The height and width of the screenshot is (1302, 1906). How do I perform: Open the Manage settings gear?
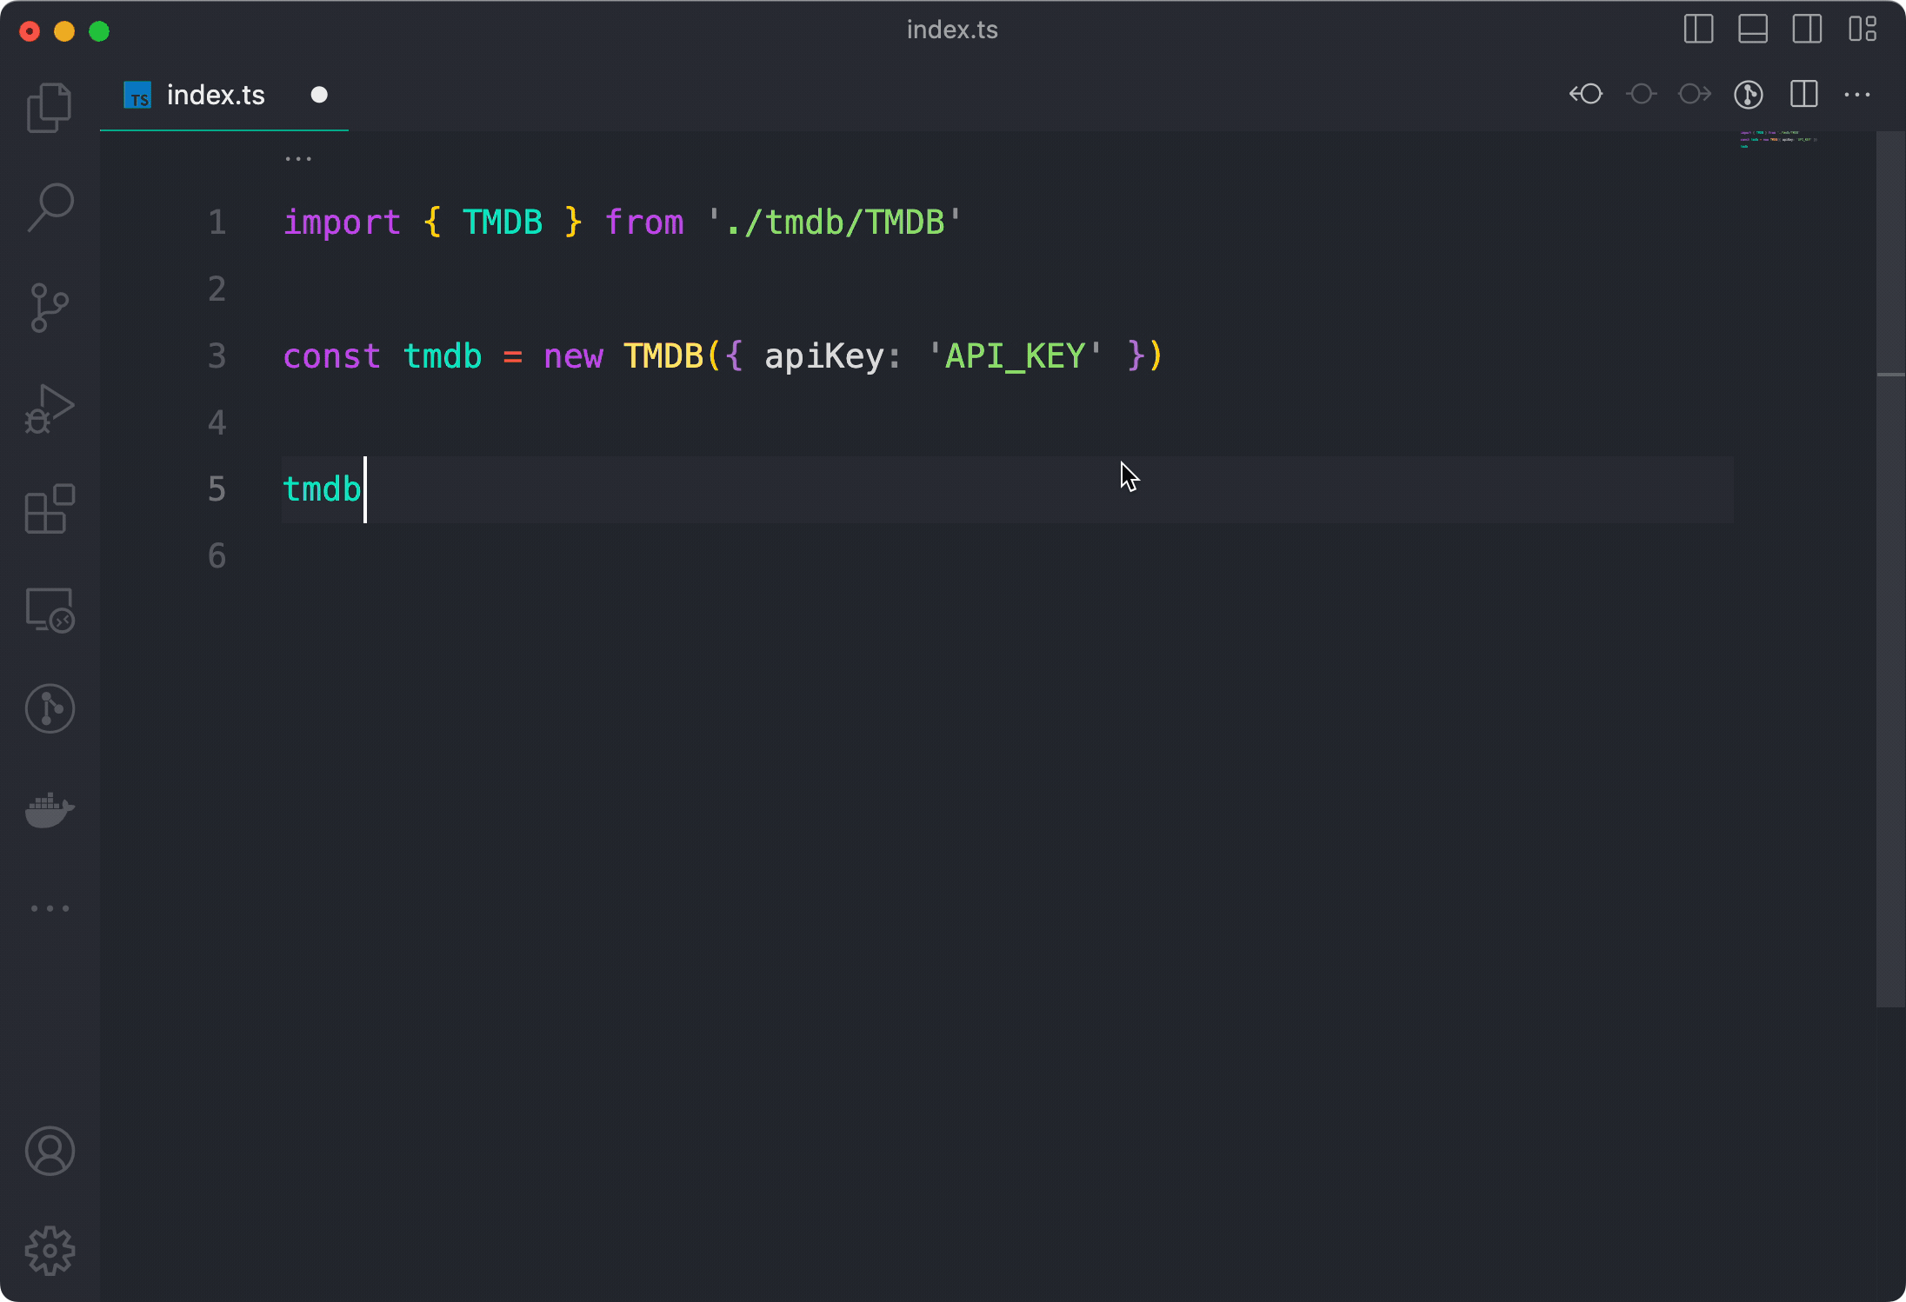[50, 1251]
